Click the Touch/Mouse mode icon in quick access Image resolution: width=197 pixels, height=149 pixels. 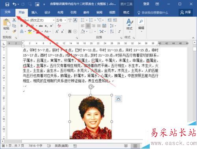pos(37,4)
